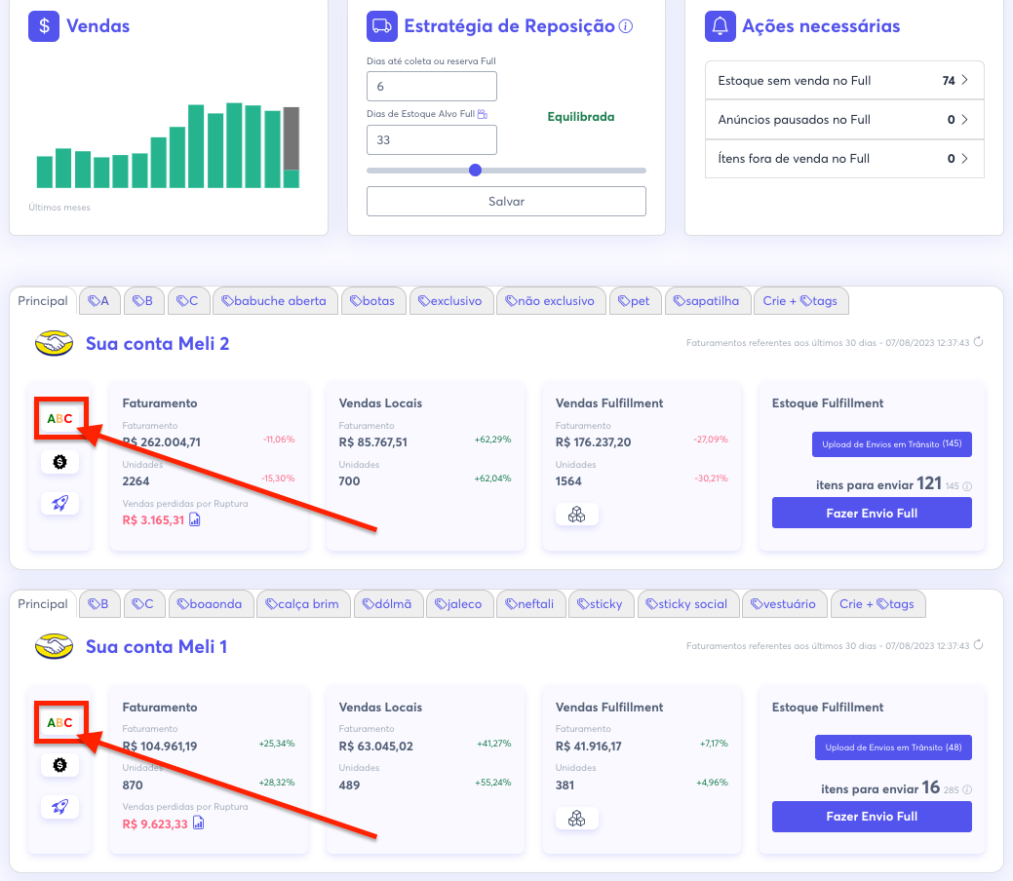This screenshot has height=881, width=1013.
Task: Open sticky tag tab
Action: [x=601, y=604]
